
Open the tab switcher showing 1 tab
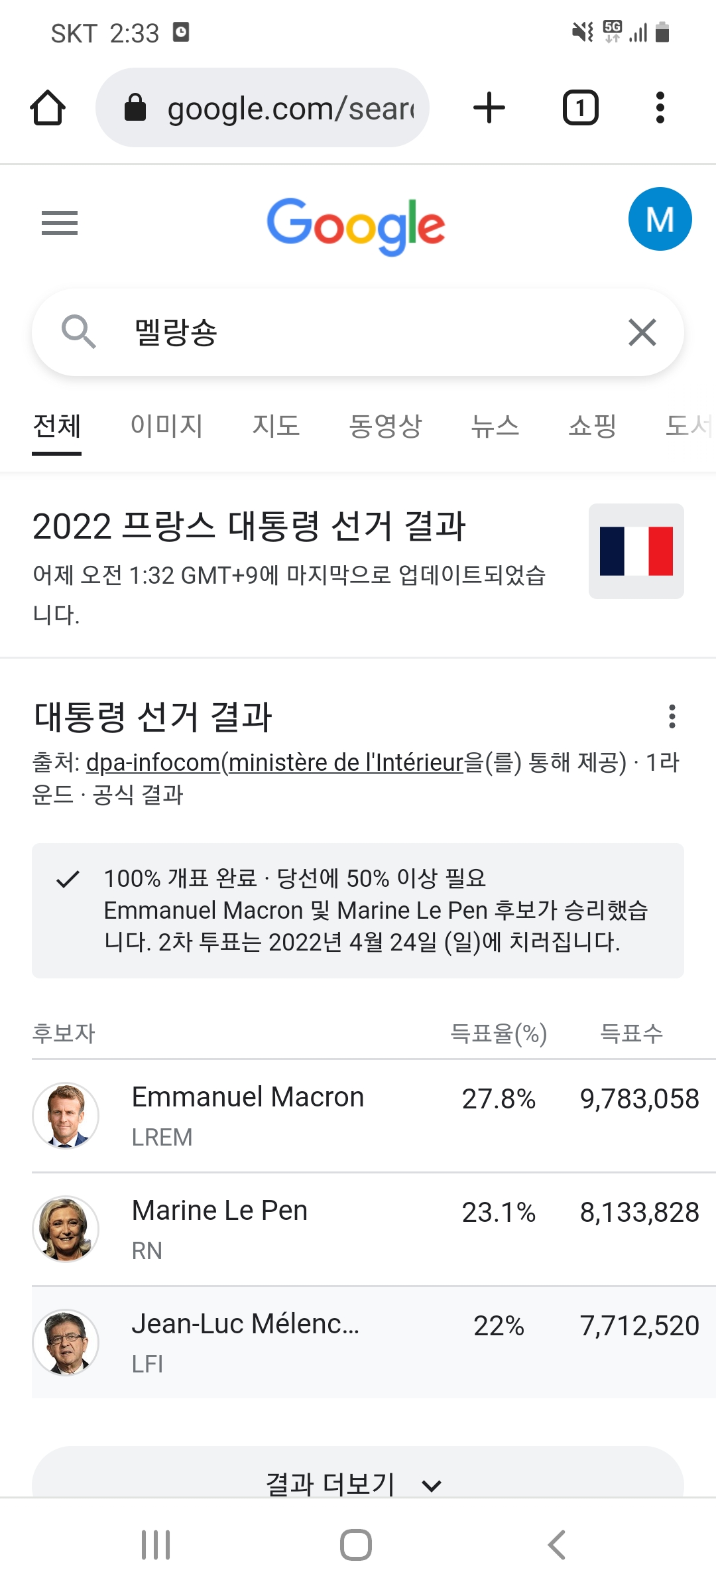pos(580,108)
